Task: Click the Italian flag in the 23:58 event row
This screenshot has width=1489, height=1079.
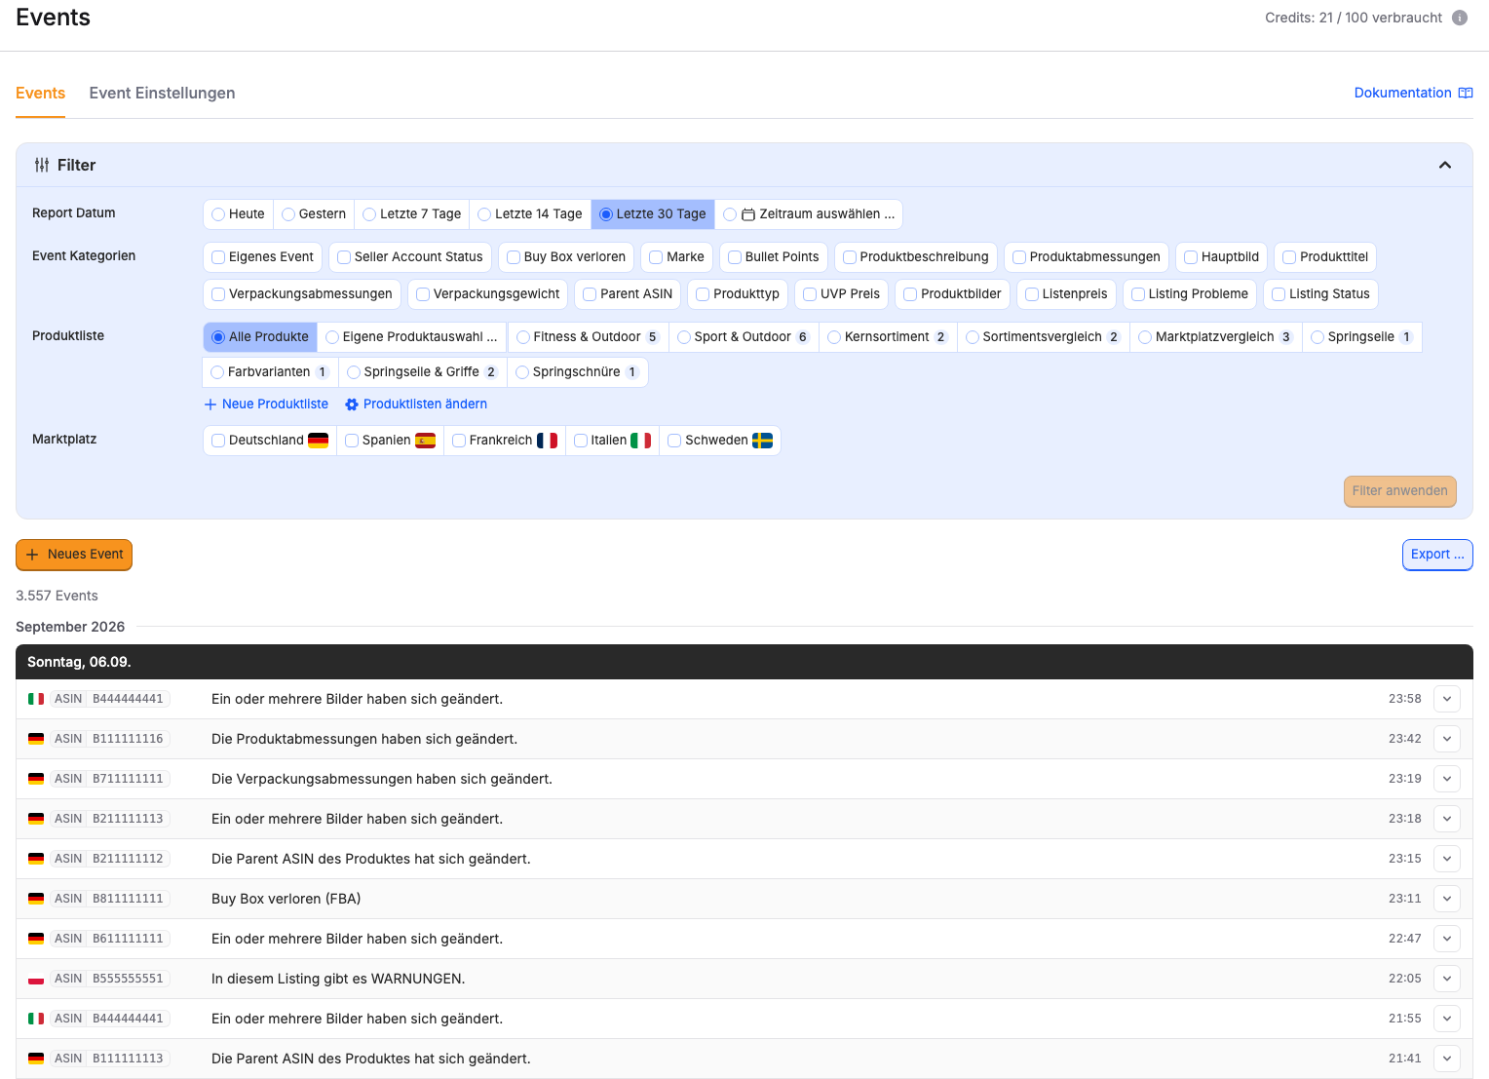Action: 36,699
